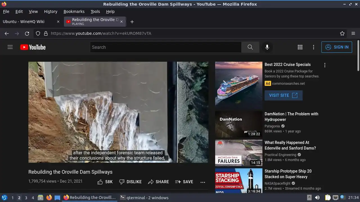Viewport: 360px width, 202px height.
Task: Open the taskbar application launcher menu
Action: (x=4, y=198)
